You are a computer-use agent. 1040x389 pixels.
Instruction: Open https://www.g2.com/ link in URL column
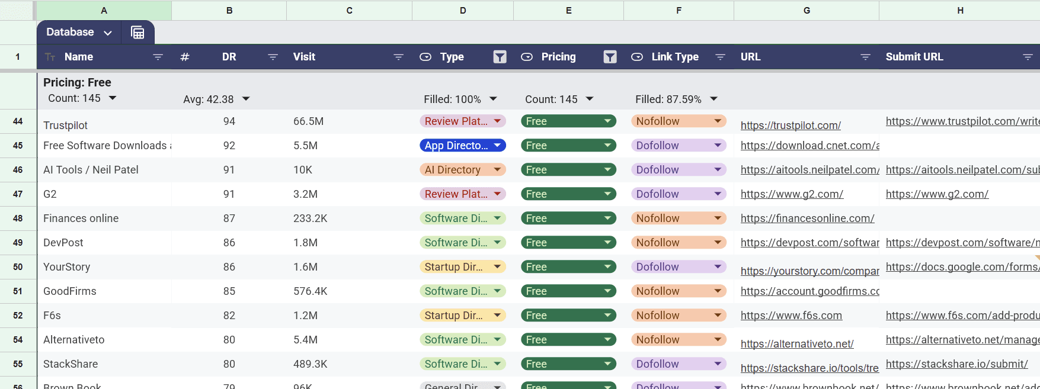[792, 194]
